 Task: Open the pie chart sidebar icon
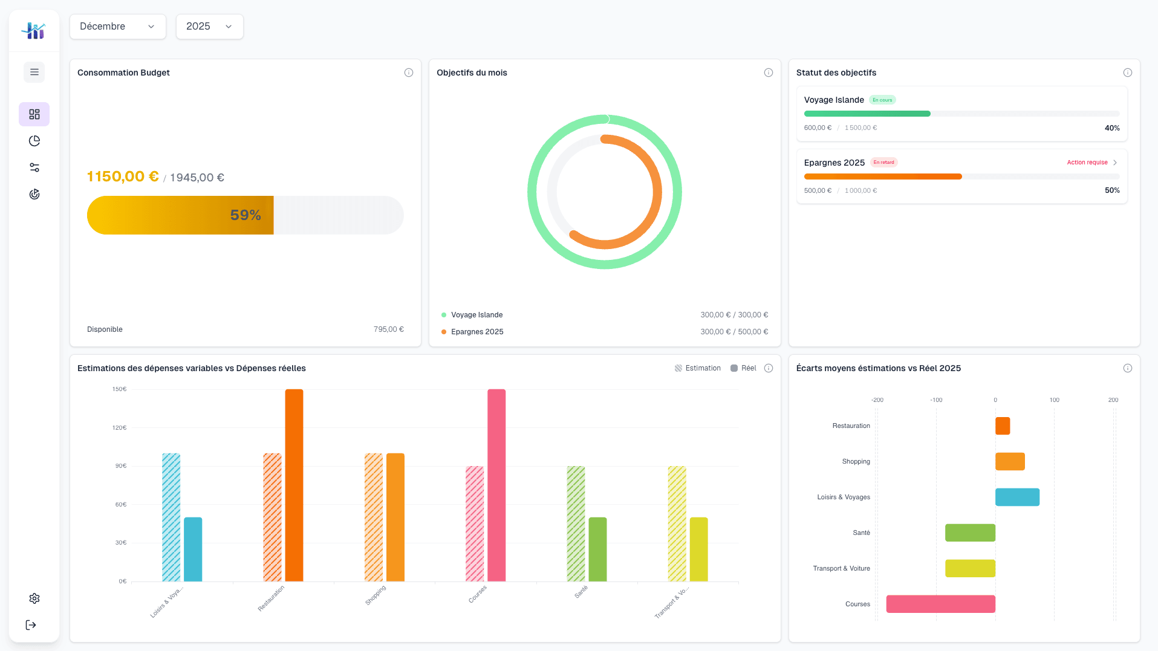(x=34, y=141)
